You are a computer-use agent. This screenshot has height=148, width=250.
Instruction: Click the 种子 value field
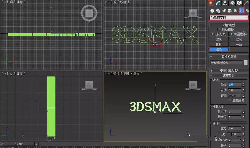(235, 146)
